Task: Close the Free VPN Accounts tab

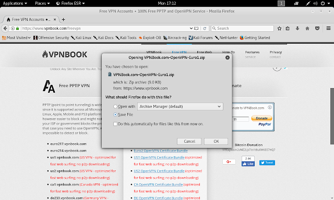Action: [55, 19]
